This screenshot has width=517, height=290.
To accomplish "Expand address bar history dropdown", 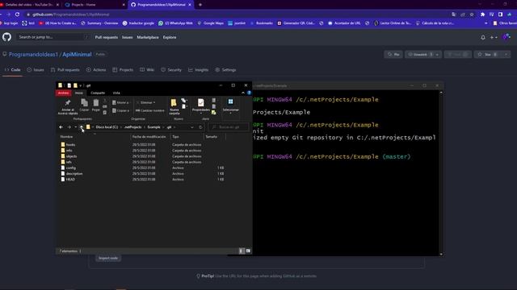I will (192, 127).
